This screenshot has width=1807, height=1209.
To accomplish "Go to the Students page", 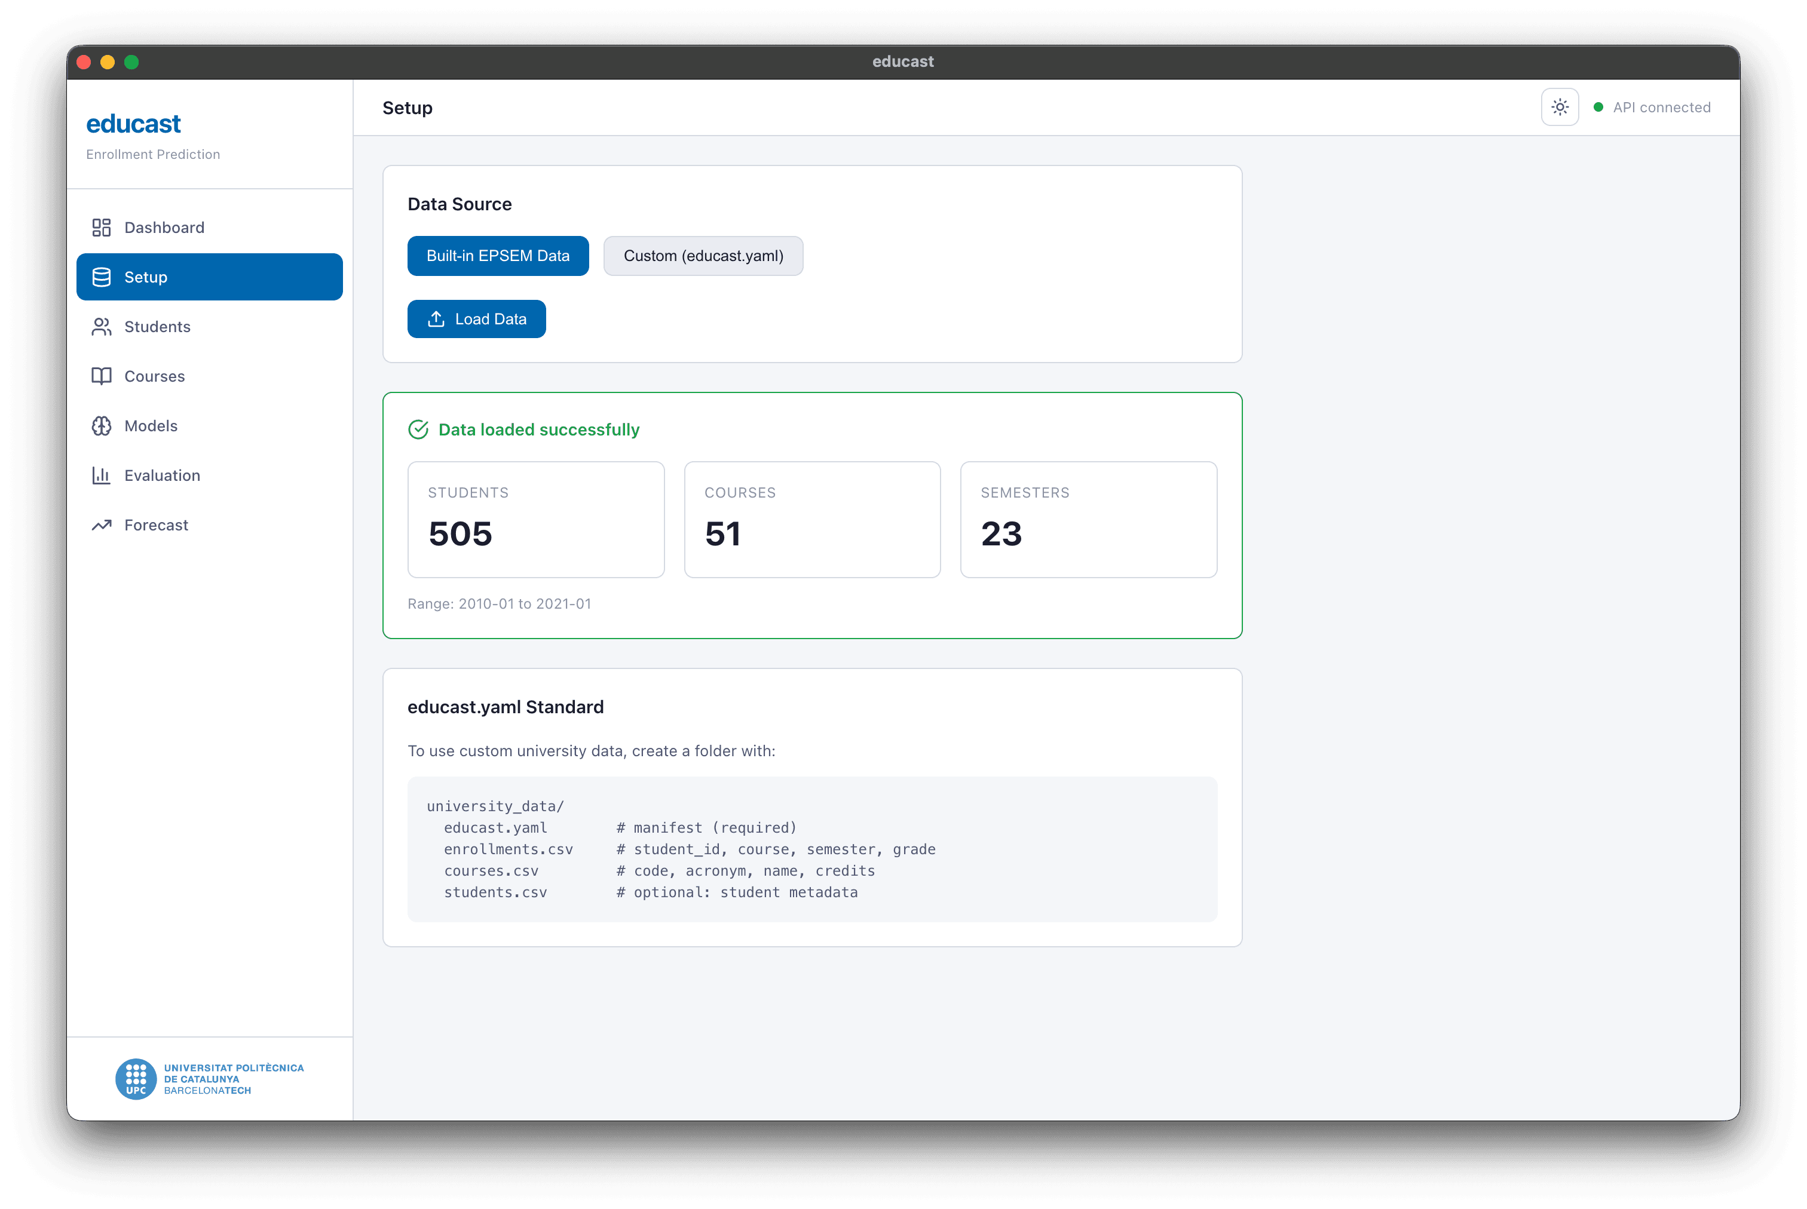I will pos(210,327).
